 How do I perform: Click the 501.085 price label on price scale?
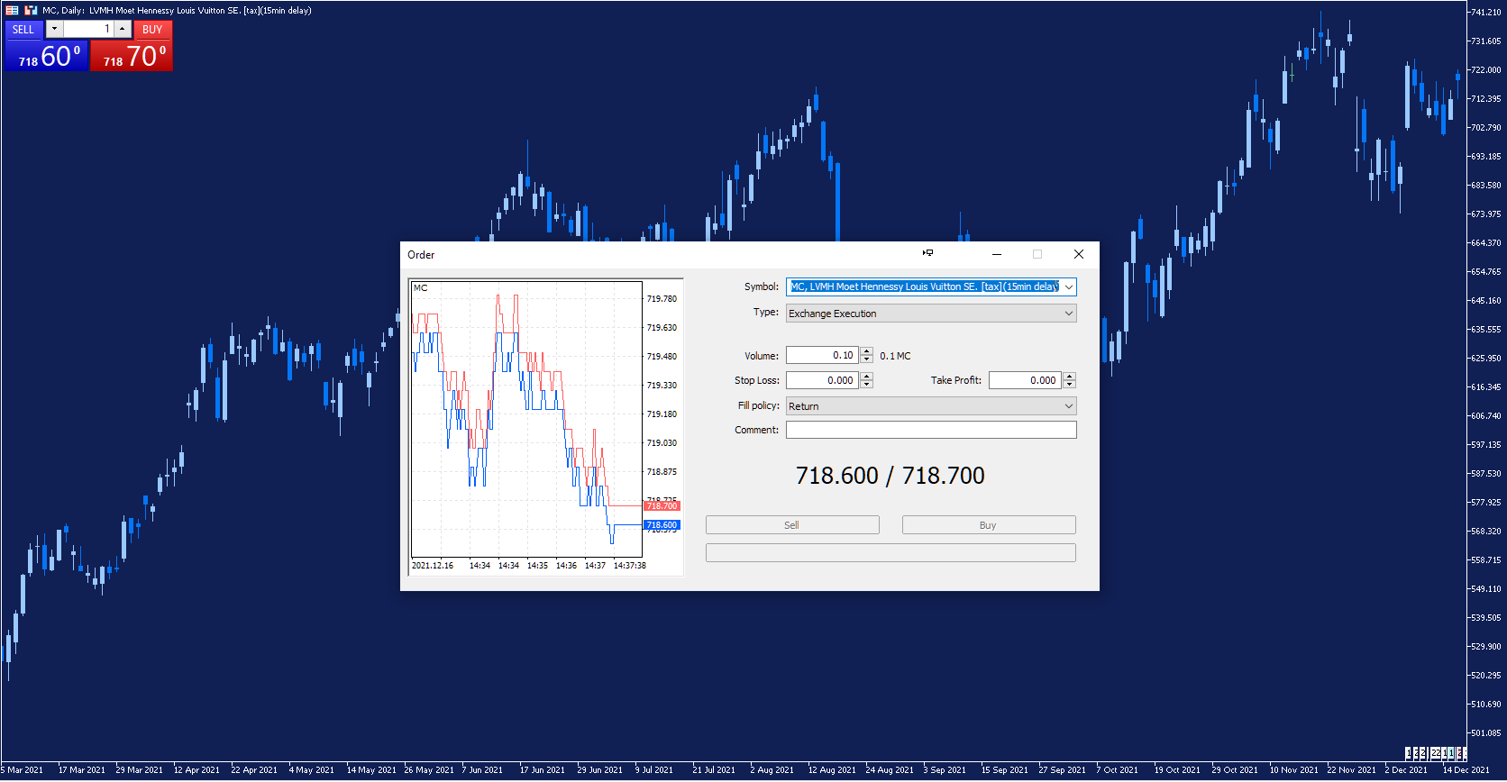point(1485,732)
